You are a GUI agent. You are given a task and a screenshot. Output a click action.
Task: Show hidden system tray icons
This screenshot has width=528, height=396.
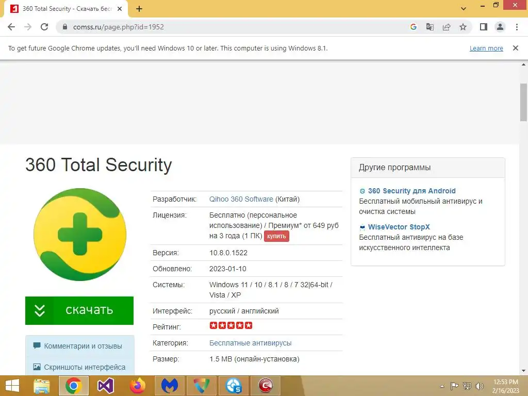[x=442, y=386]
